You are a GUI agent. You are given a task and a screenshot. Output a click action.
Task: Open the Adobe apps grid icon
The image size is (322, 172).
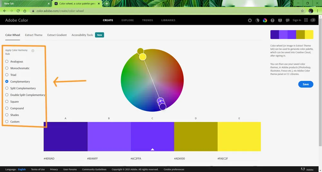pos(306,20)
